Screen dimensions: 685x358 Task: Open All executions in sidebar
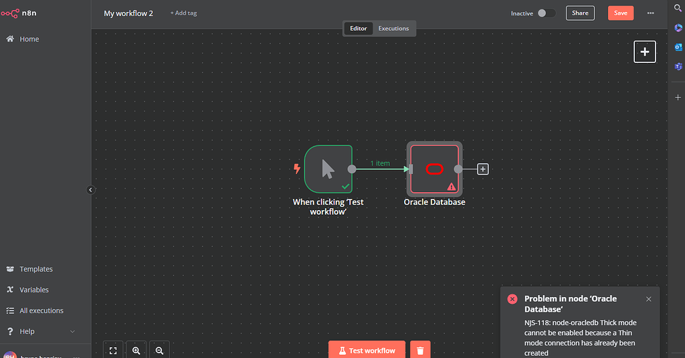[x=41, y=310]
